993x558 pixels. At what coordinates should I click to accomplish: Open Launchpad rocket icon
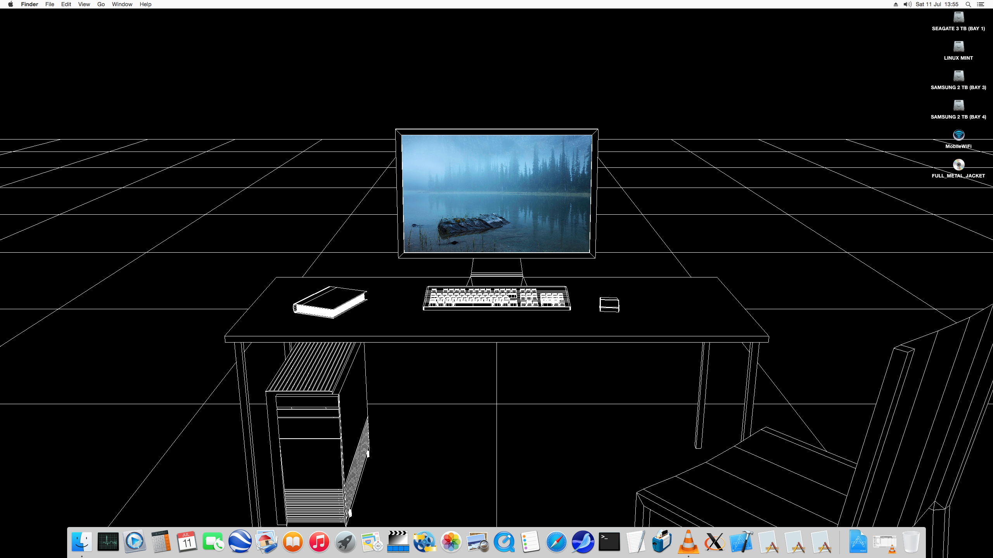345,541
